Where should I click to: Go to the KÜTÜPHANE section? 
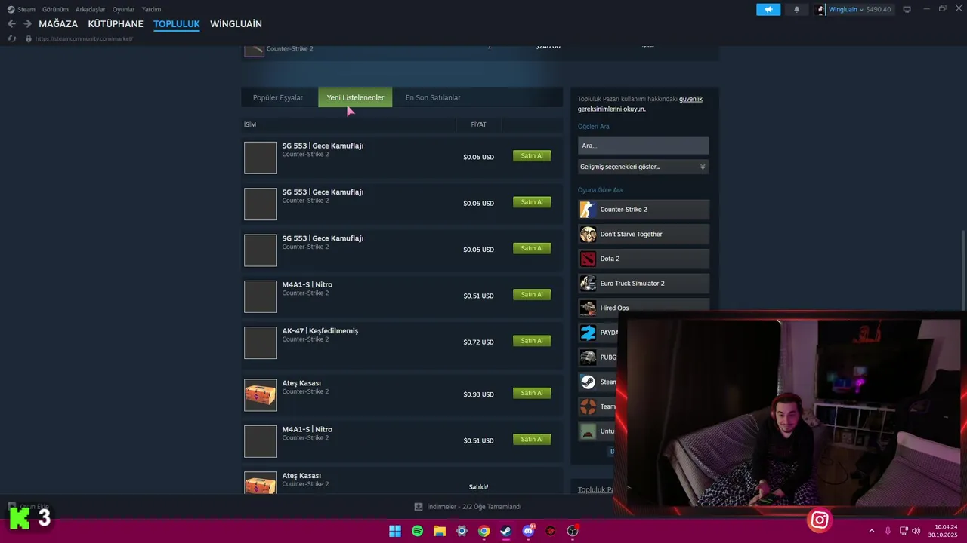116,24
